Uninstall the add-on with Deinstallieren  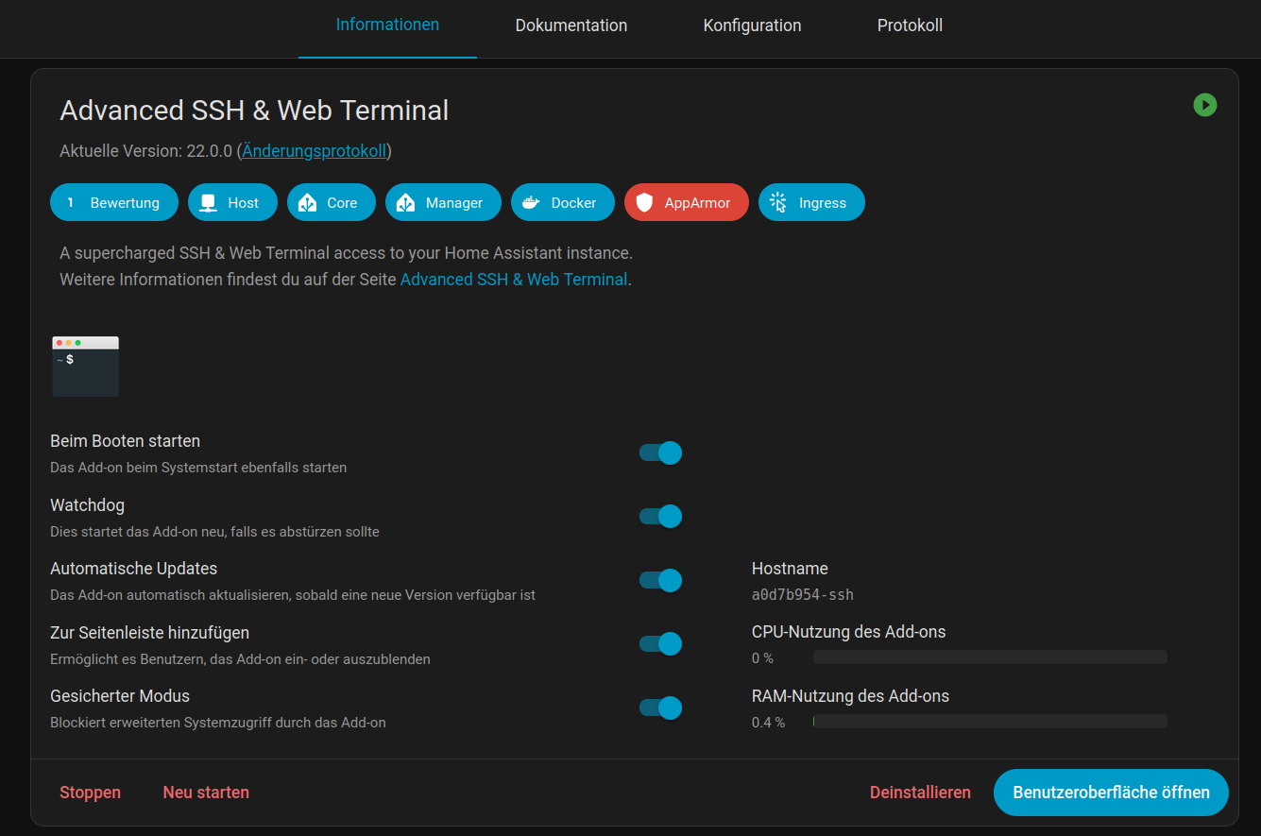[x=920, y=793]
